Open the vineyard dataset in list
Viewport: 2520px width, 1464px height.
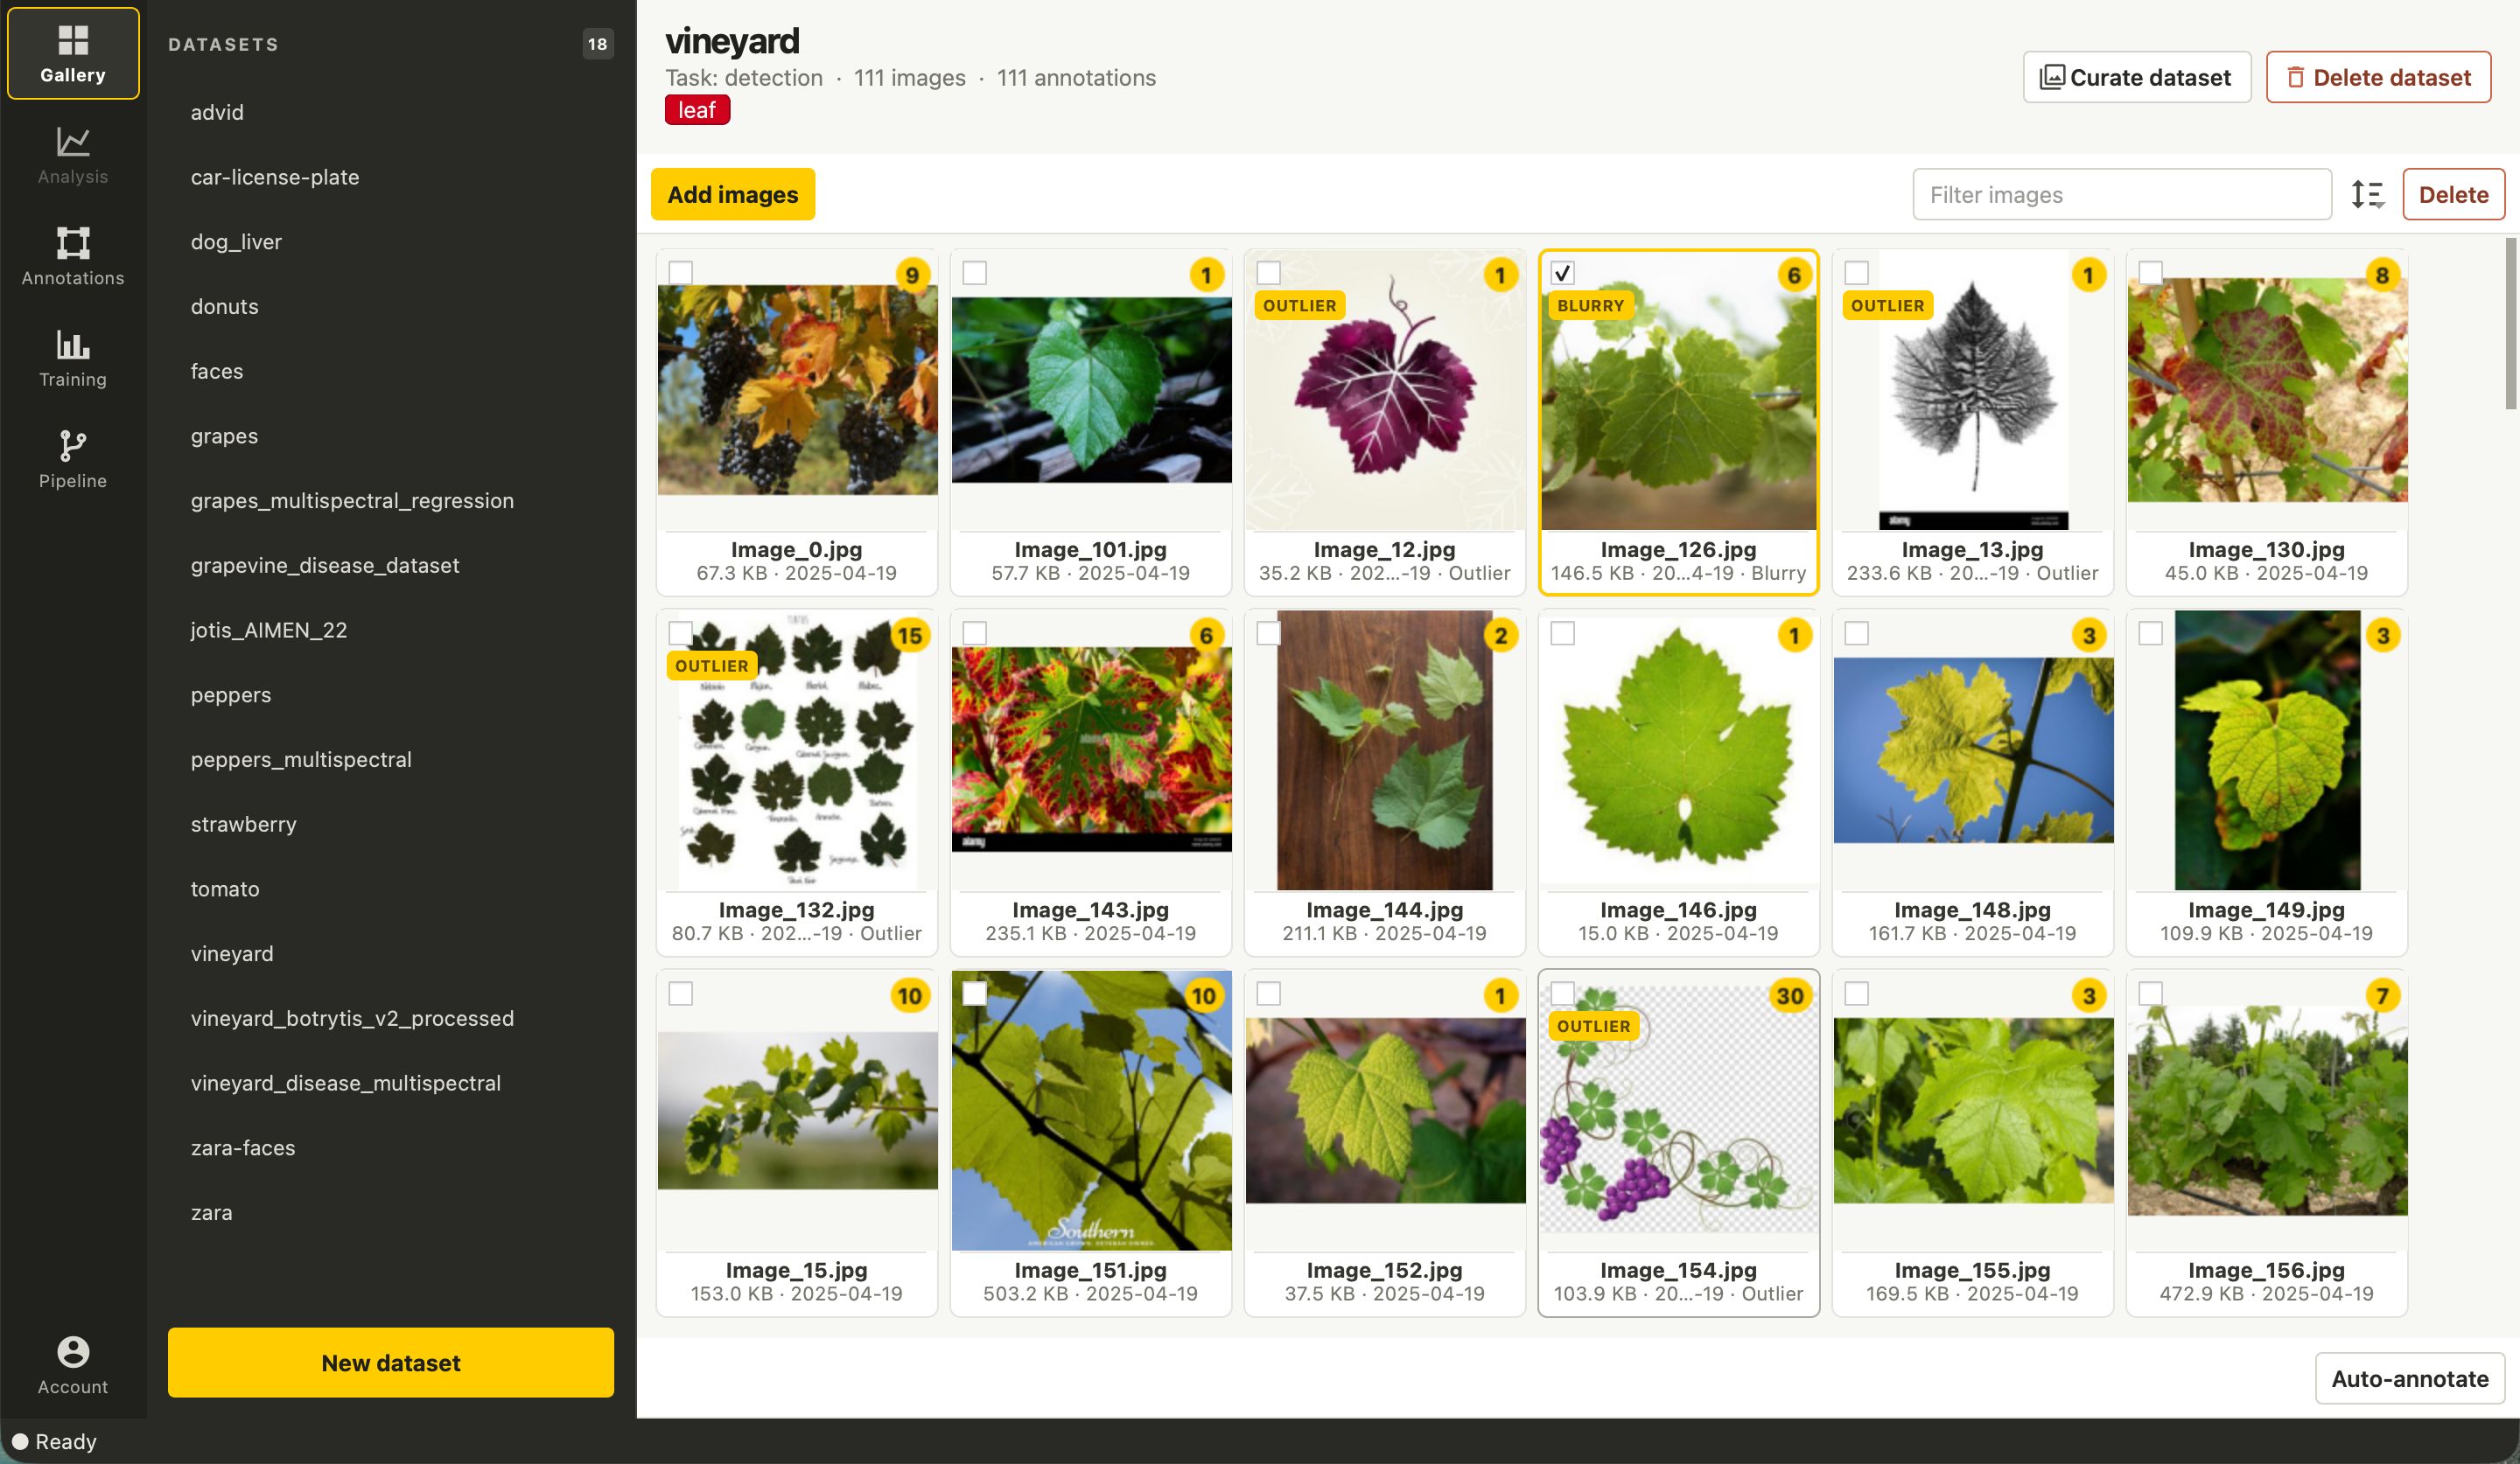[x=391, y=953]
